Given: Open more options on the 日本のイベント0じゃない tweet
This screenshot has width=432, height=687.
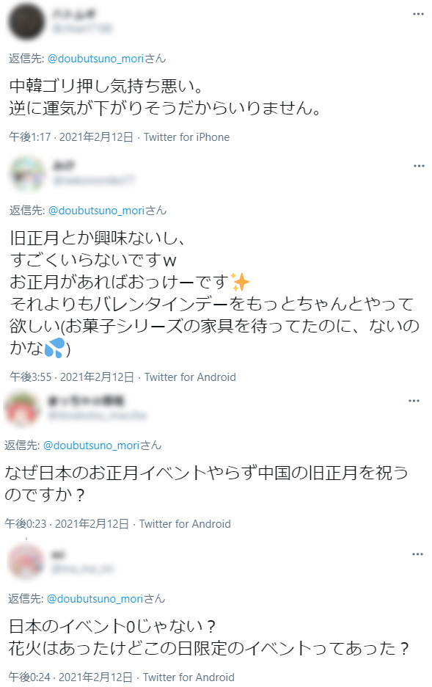Looking at the screenshot, I should point(417,554).
